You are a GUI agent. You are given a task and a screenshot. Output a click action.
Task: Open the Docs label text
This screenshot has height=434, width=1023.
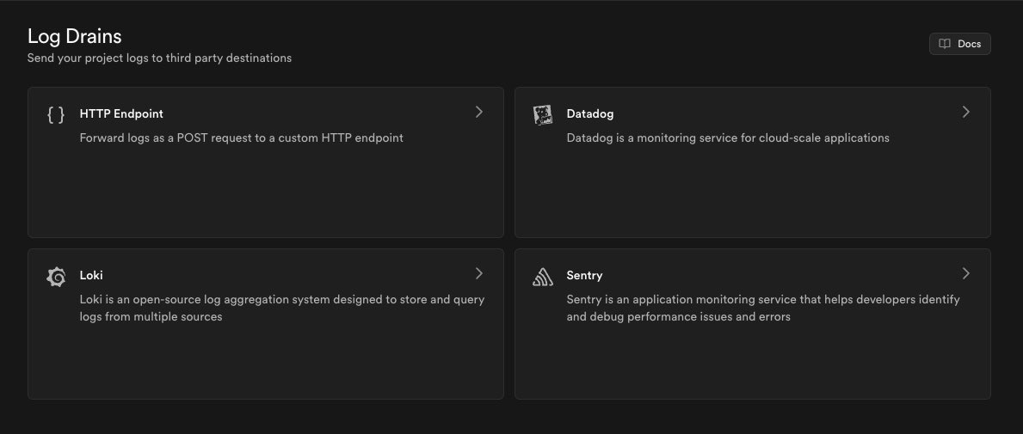[x=969, y=44]
